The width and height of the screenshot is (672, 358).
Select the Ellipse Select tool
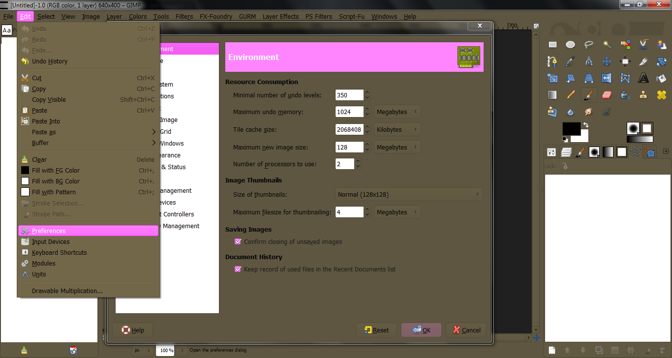pos(570,45)
